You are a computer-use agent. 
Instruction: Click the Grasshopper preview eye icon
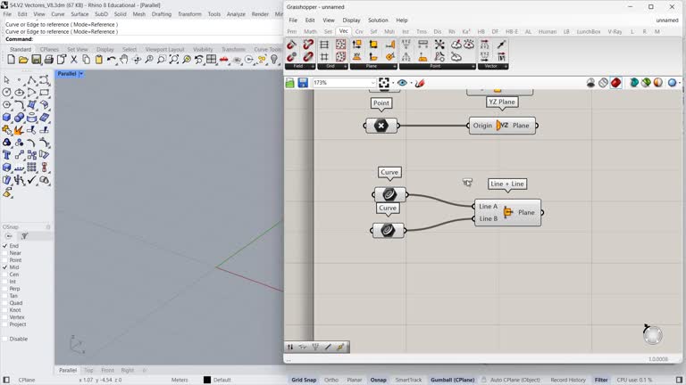coord(402,83)
